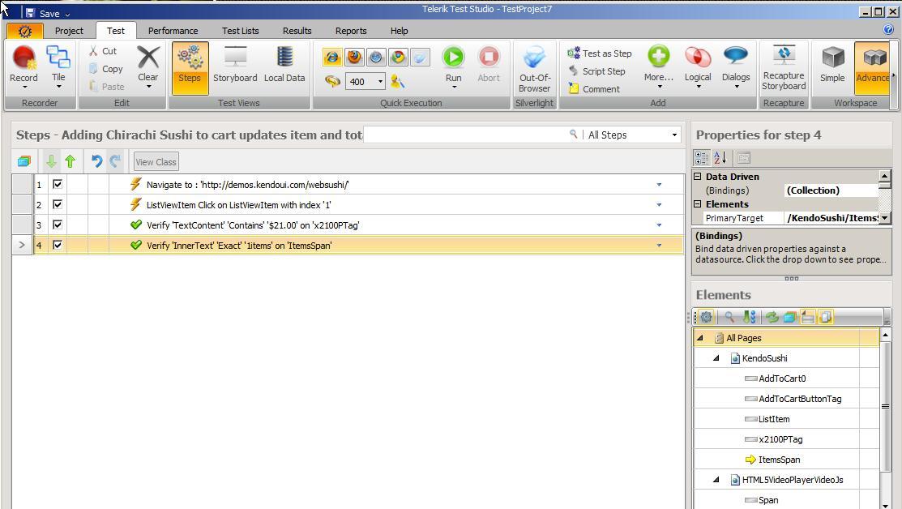This screenshot has width=902, height=509.
Task: Open the More… add-step menu
Action: [x=659, y=66]
